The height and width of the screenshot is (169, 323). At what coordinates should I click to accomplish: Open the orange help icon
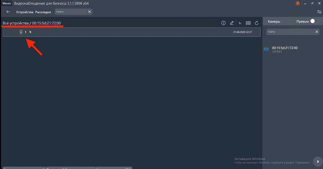click(298, 3)
